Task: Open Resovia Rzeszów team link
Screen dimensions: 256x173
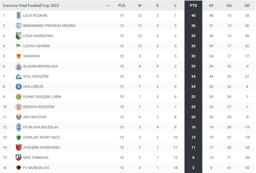Action: (39, 107)
